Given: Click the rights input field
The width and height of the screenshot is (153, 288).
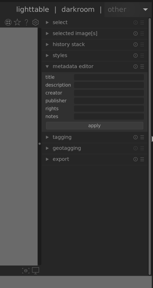Looking at the screenshot, I should [x=109, y=109].
